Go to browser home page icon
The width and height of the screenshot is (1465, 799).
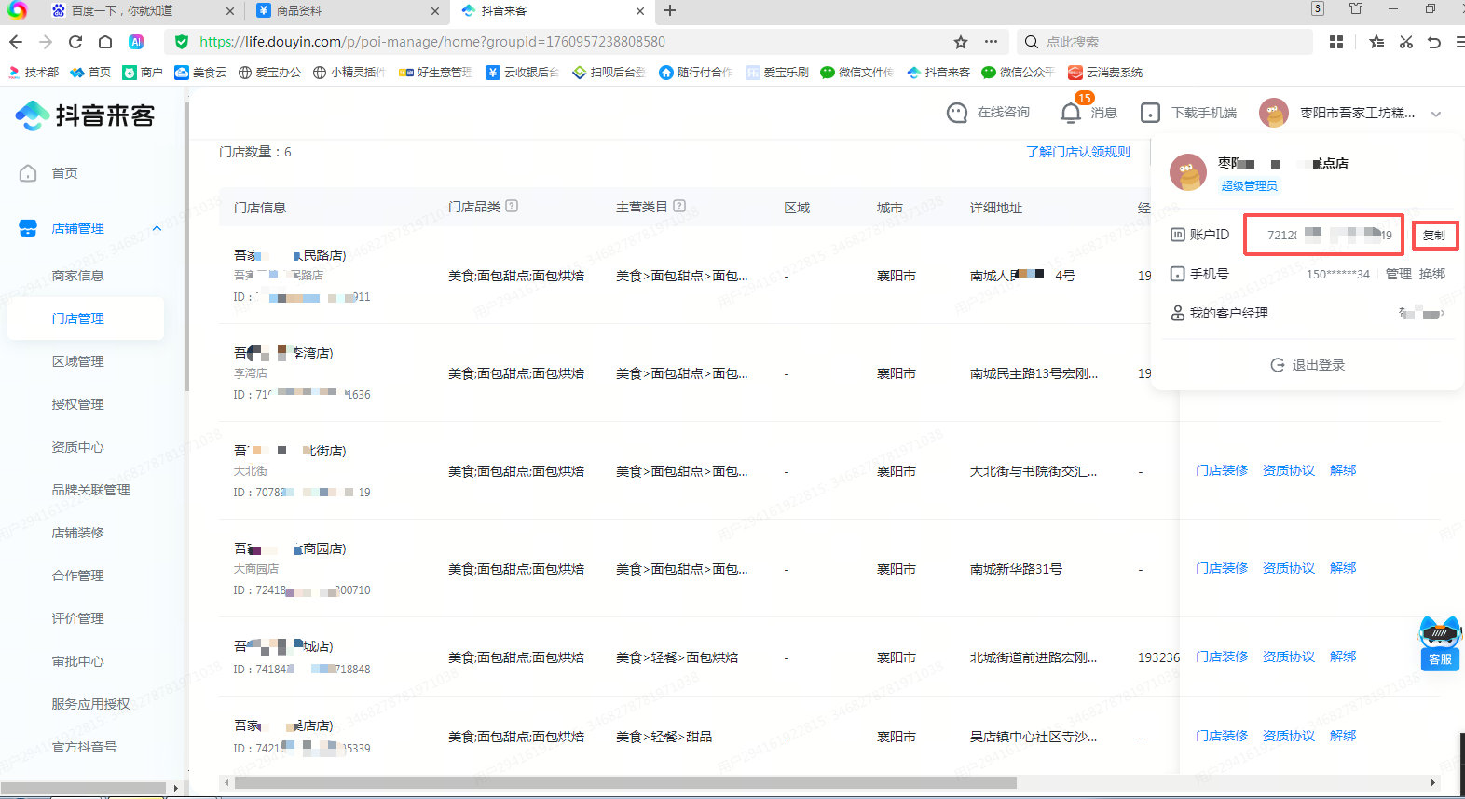[x=105, y=42]
